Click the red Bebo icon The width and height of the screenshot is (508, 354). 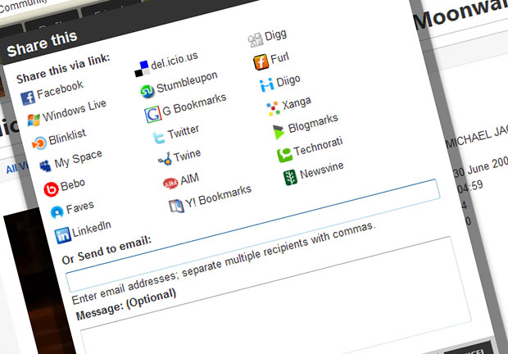(51, 189)
